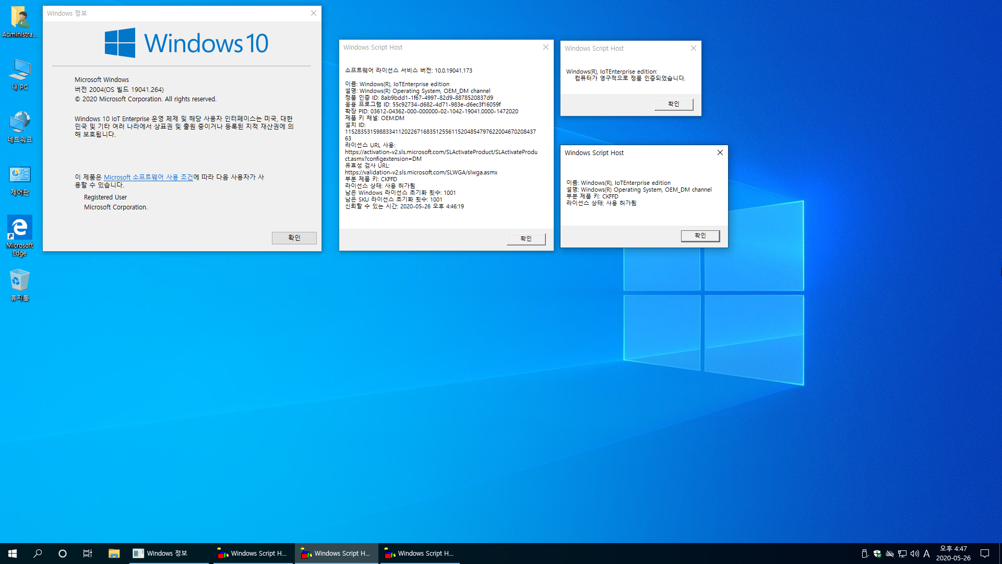This screenshot has height=564, width=1002.
Task: Open Task View on the taskbar
Action: coord(88,554)
